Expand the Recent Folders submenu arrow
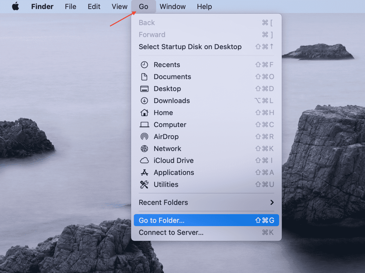 pos(272,202)
